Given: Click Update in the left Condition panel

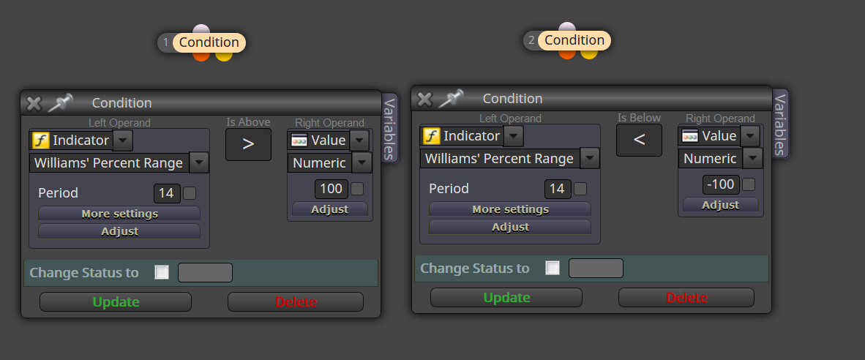Looking at the screenshot, I should (116, 302).
